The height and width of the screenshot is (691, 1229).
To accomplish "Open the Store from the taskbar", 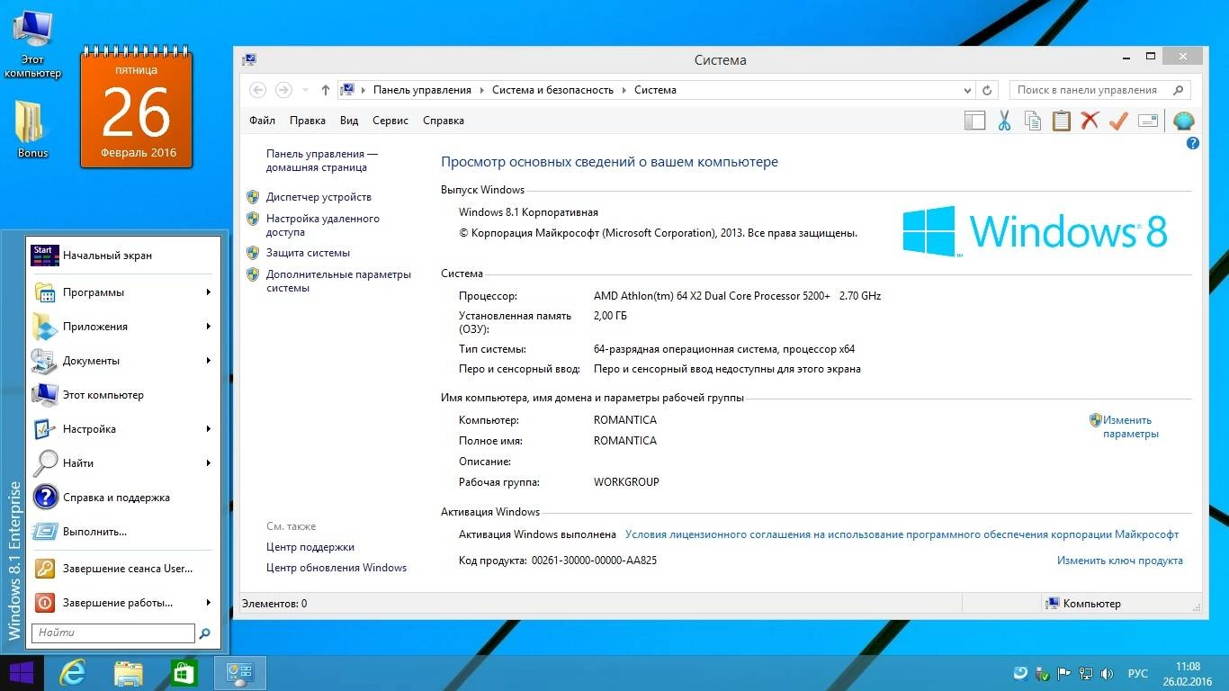I will pos(184,673).
